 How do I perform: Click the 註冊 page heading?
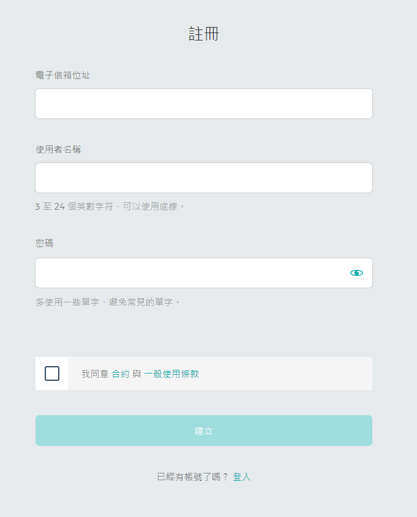204,34
